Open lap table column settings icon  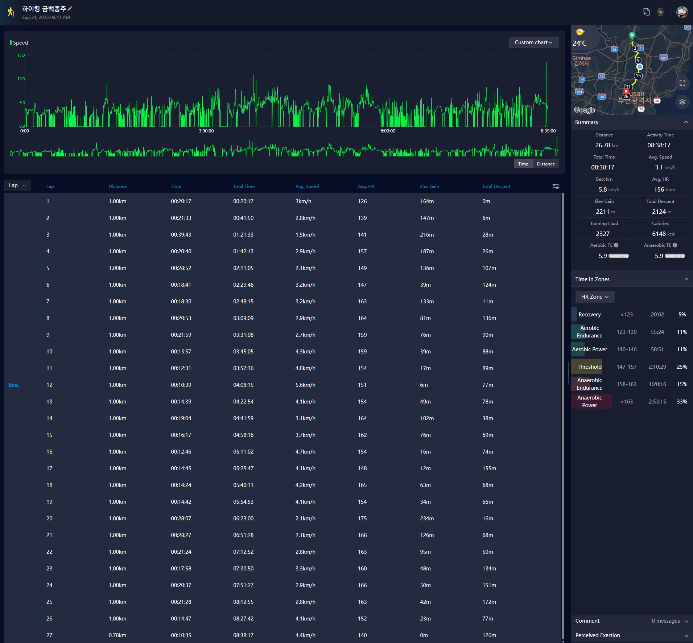point(556,186)
